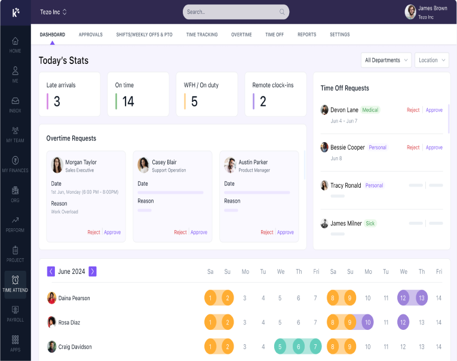Open the Org sidebar icon
Screen dimensions: 457x361
(15, 194)
